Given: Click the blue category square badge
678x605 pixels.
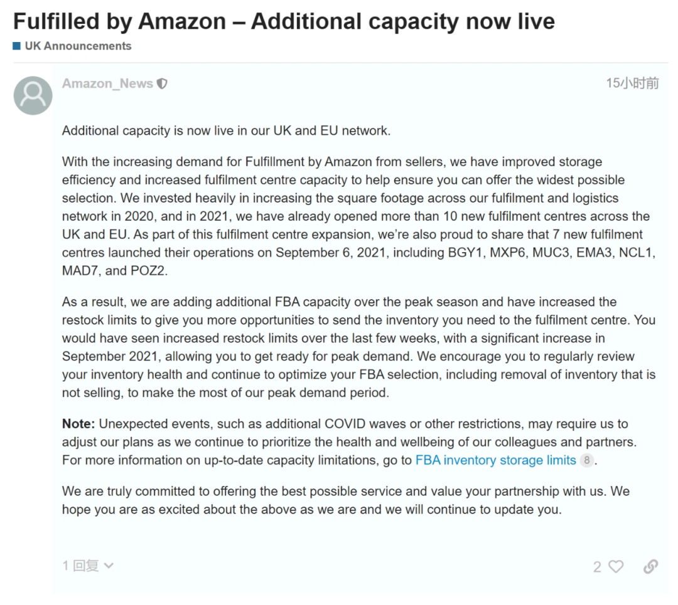Looking at the screenshot, I should point(17,46).
